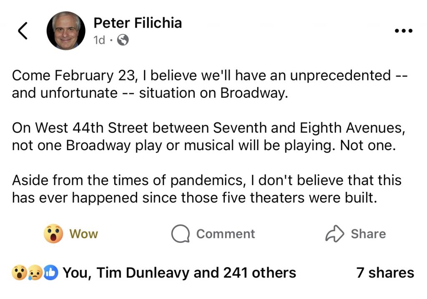
Task: Open list of Tim Dunleavy and 241 others
Action: click(179, 273)
